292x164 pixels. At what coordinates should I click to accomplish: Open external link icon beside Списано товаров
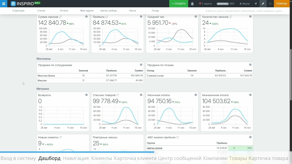coord(117,95)
